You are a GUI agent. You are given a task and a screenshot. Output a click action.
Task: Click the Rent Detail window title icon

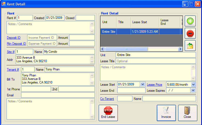(4, 4)
